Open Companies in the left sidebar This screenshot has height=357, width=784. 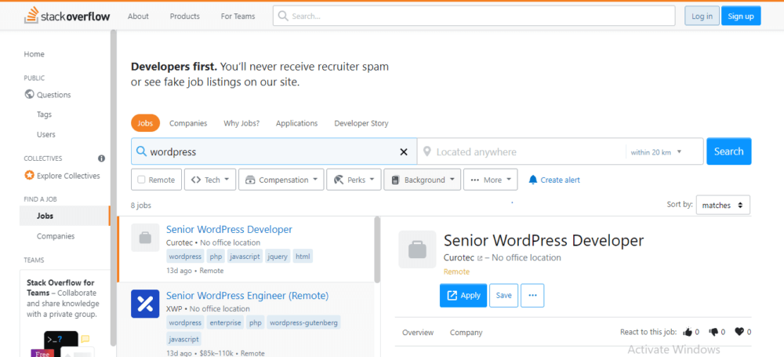pos(56,236)
